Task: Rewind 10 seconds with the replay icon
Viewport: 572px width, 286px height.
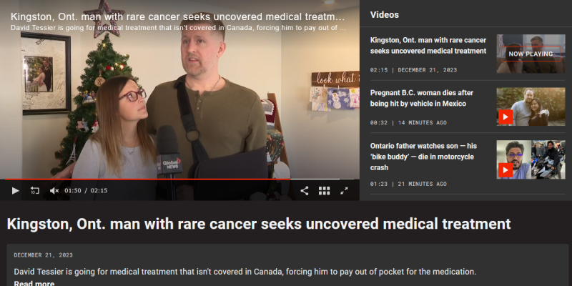Action: [34, 190]
